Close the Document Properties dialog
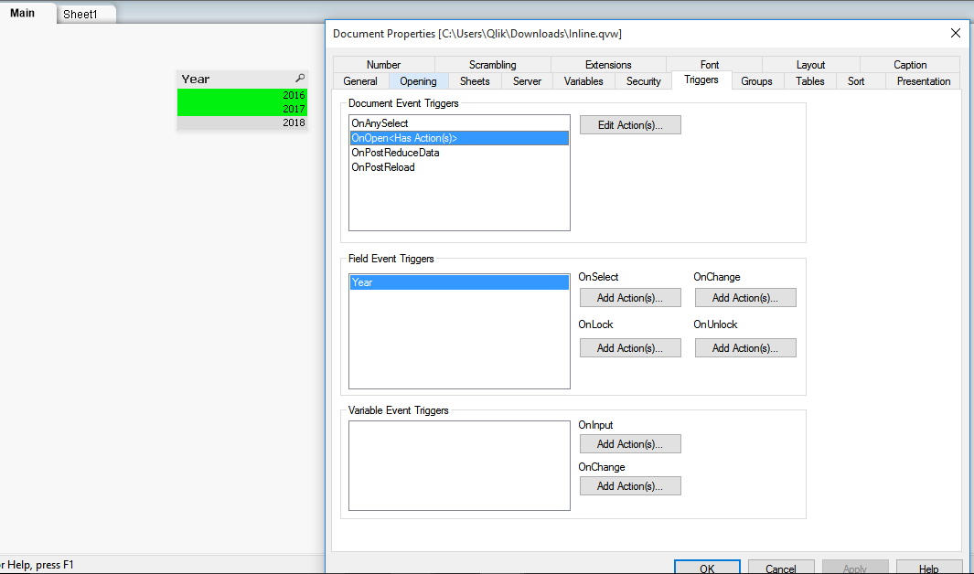 956,33
